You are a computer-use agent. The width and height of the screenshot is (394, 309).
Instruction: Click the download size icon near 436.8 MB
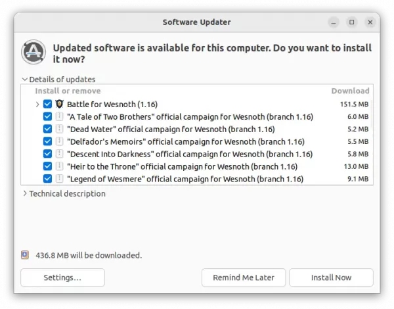pos(25,255)
